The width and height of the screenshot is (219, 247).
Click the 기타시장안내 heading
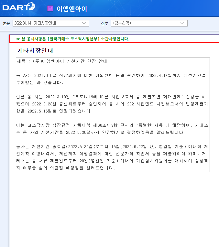pos(35,50)
